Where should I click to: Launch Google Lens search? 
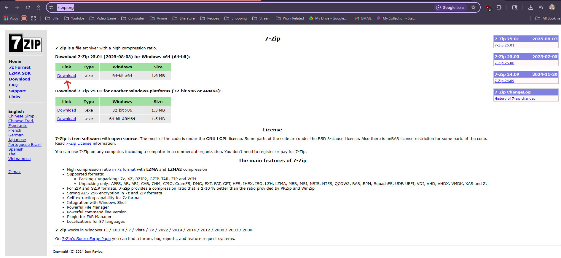point(450,7)
